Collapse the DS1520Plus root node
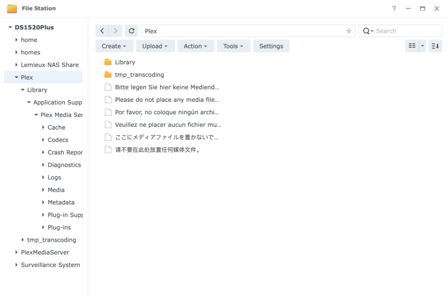Viewport: 448px width, 296px height. pos(10,27)
